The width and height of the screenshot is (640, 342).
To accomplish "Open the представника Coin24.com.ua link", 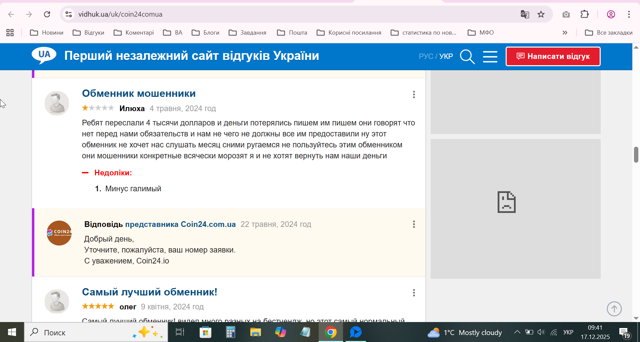I will [180, 224].
